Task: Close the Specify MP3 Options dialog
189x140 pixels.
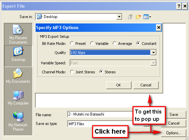Action: [159, 27]
